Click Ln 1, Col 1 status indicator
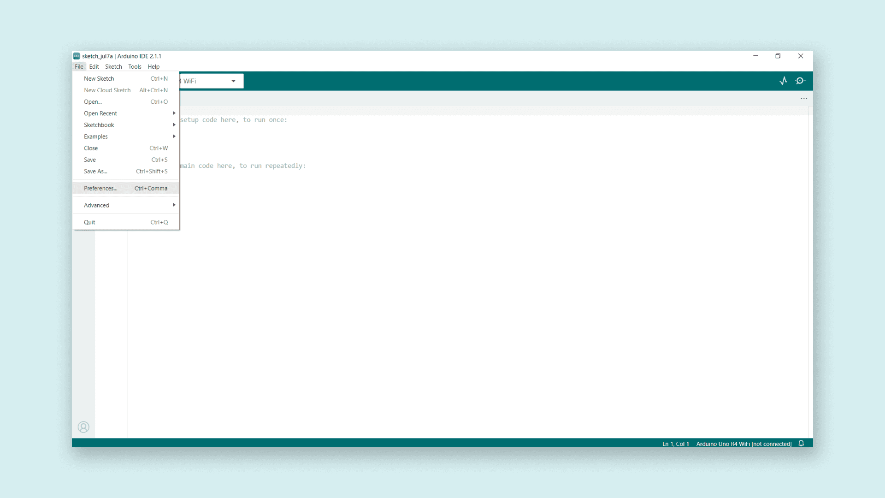The image size is (885, 498). (675, 444)
